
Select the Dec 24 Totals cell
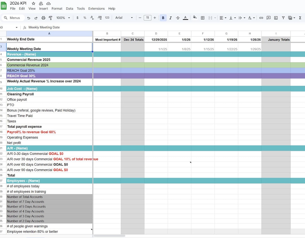coord(133,39)
